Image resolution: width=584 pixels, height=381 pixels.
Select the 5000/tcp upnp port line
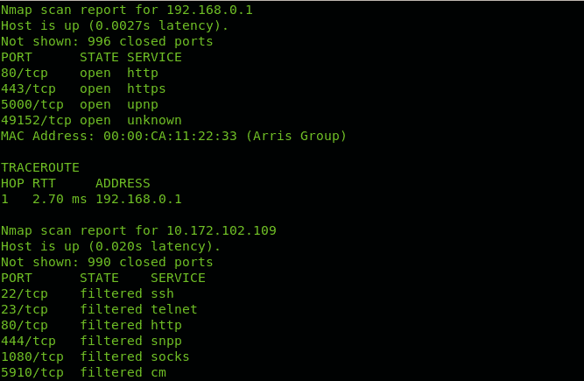[x=80, y=104]
